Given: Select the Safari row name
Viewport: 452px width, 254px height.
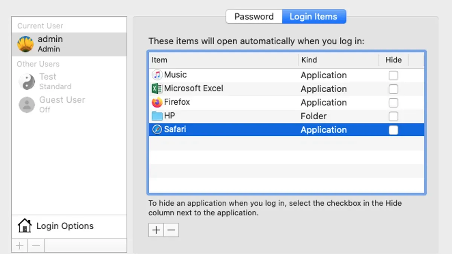Looking at the screenshot, I should click(x=175, y=129).
